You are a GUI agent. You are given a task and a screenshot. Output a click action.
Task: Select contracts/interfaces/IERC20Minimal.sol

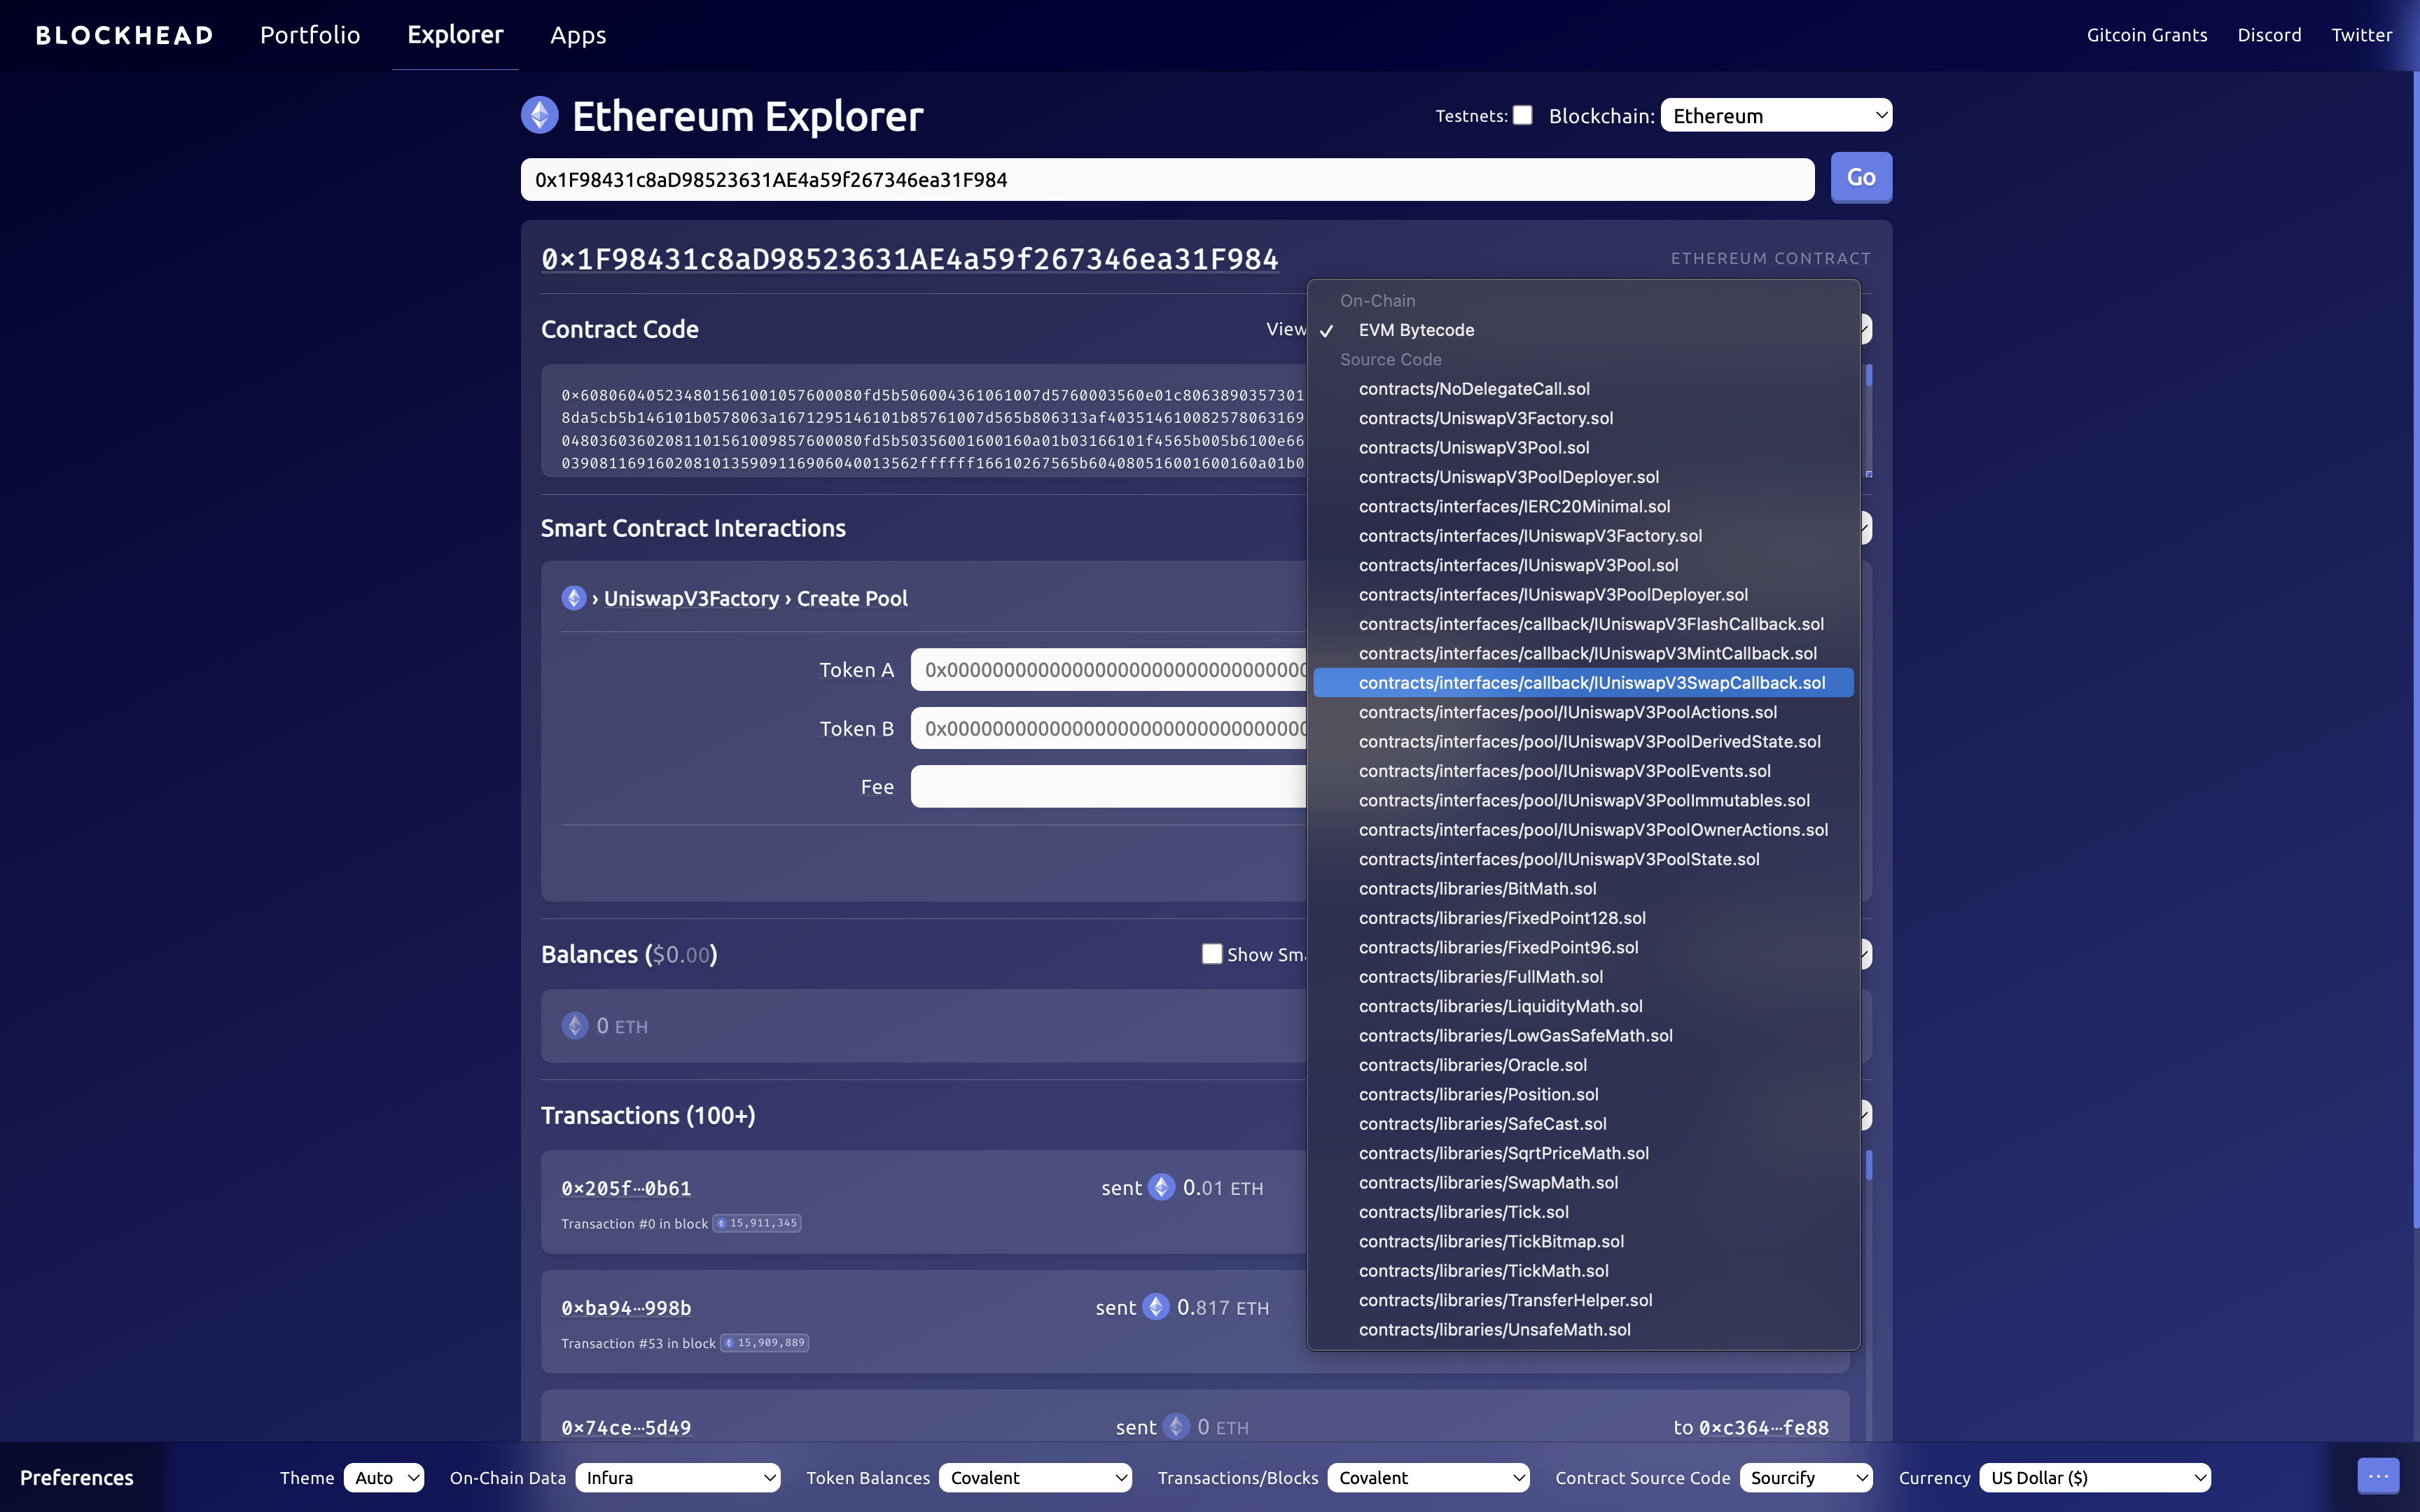pyautogui.click(x=1583, y=506)
